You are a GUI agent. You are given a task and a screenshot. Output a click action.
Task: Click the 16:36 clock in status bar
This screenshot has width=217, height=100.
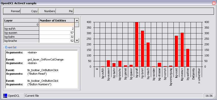coord(209,96)
